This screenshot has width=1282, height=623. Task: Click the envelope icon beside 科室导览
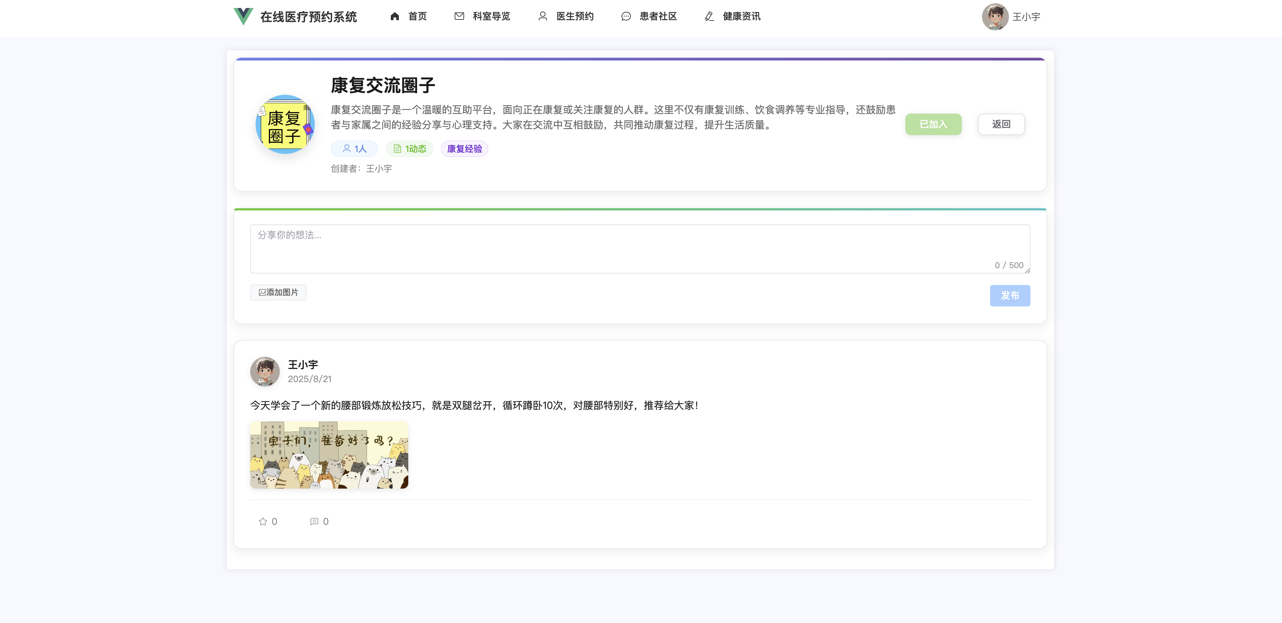pyautogui.click(x=459, y=16)
